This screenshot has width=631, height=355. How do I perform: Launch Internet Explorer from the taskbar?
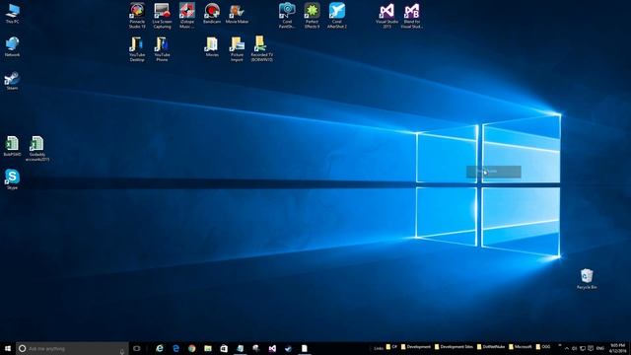(160, 348)
